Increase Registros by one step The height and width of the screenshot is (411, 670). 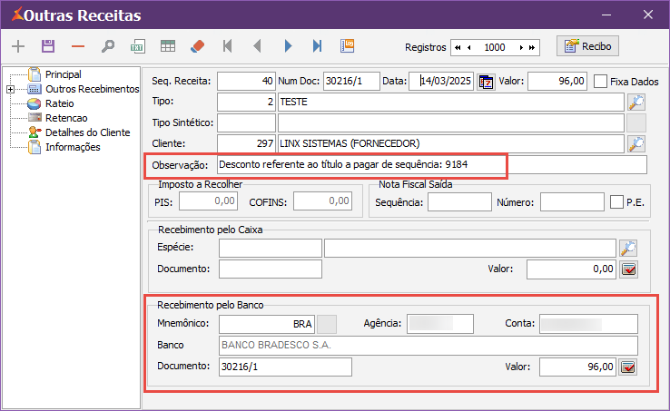tap(521, 47)
